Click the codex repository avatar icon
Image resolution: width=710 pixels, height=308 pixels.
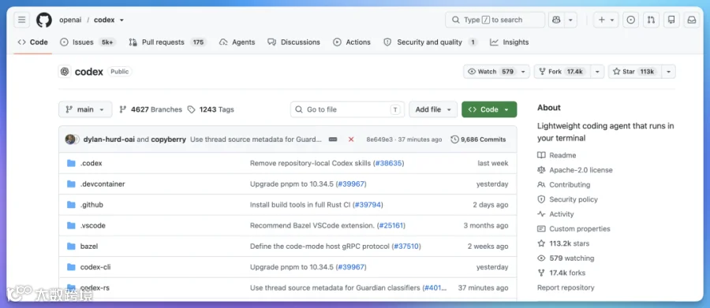pos(65,72)
